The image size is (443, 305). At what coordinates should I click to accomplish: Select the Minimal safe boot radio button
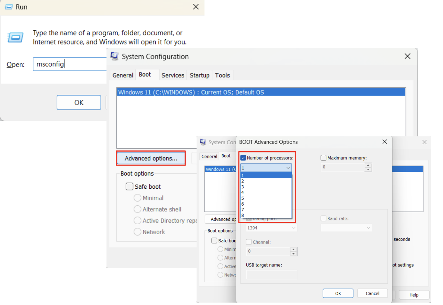point(138,198)
